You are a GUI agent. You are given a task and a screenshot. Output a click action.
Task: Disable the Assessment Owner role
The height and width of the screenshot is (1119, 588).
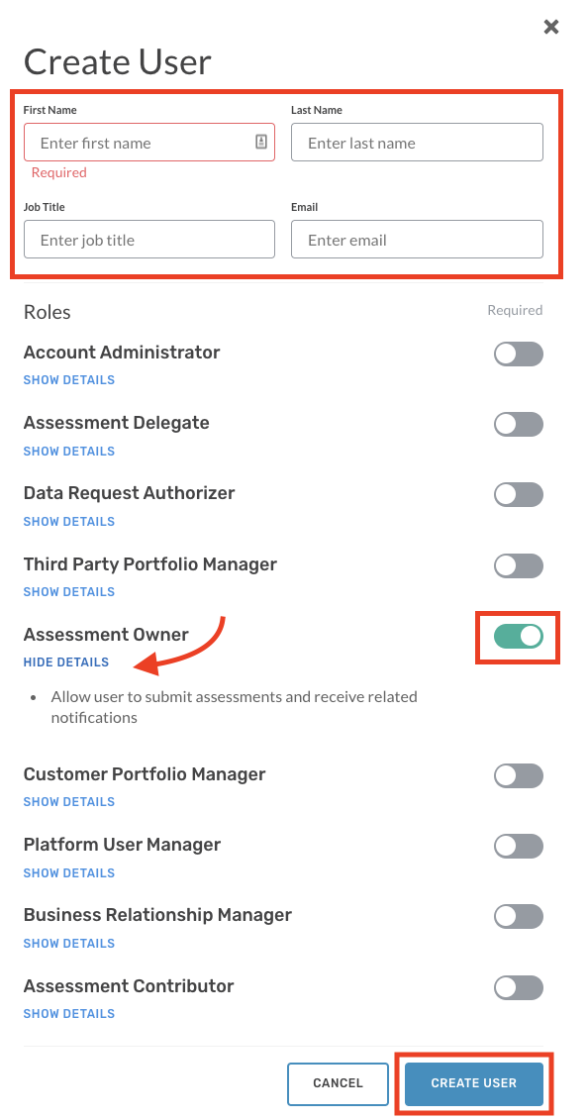[x=518, y=637]
